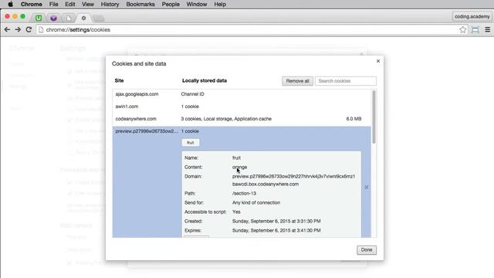Open the People menu

pyautogui.click(x=171, y=4)
